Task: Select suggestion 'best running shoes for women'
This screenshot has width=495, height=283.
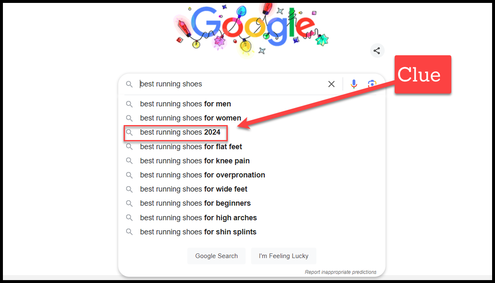Action: pos(190,118)
